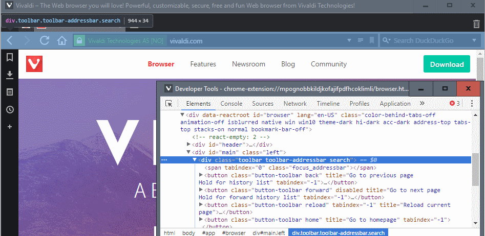Expand the button-toolbar home node

[201, 219]
